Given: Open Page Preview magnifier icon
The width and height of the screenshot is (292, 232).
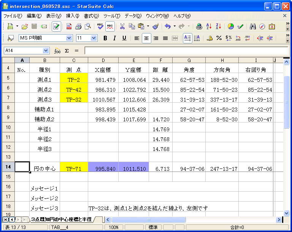Looking at the screenshot, I should 88,27.
